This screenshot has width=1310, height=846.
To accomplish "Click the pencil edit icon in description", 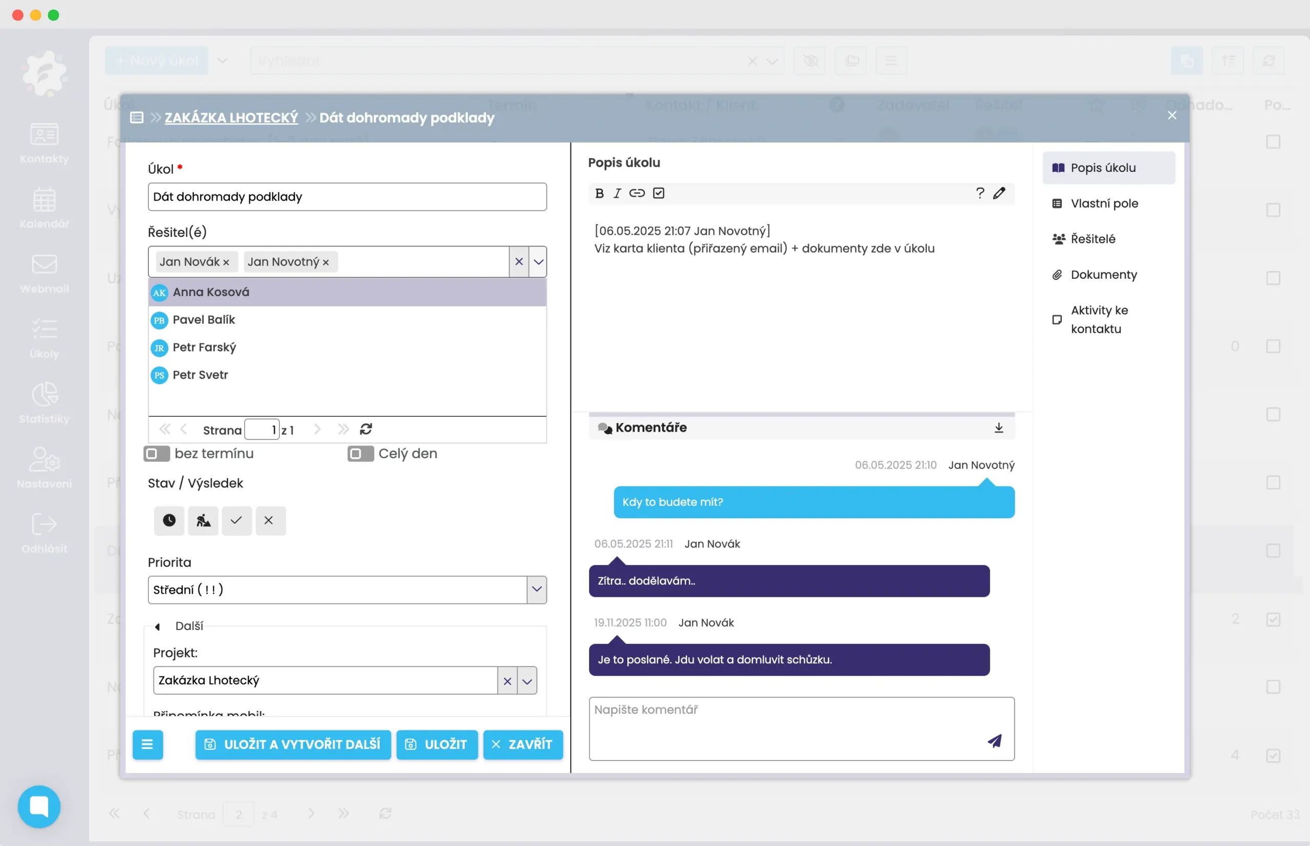I will coord(999,193).
